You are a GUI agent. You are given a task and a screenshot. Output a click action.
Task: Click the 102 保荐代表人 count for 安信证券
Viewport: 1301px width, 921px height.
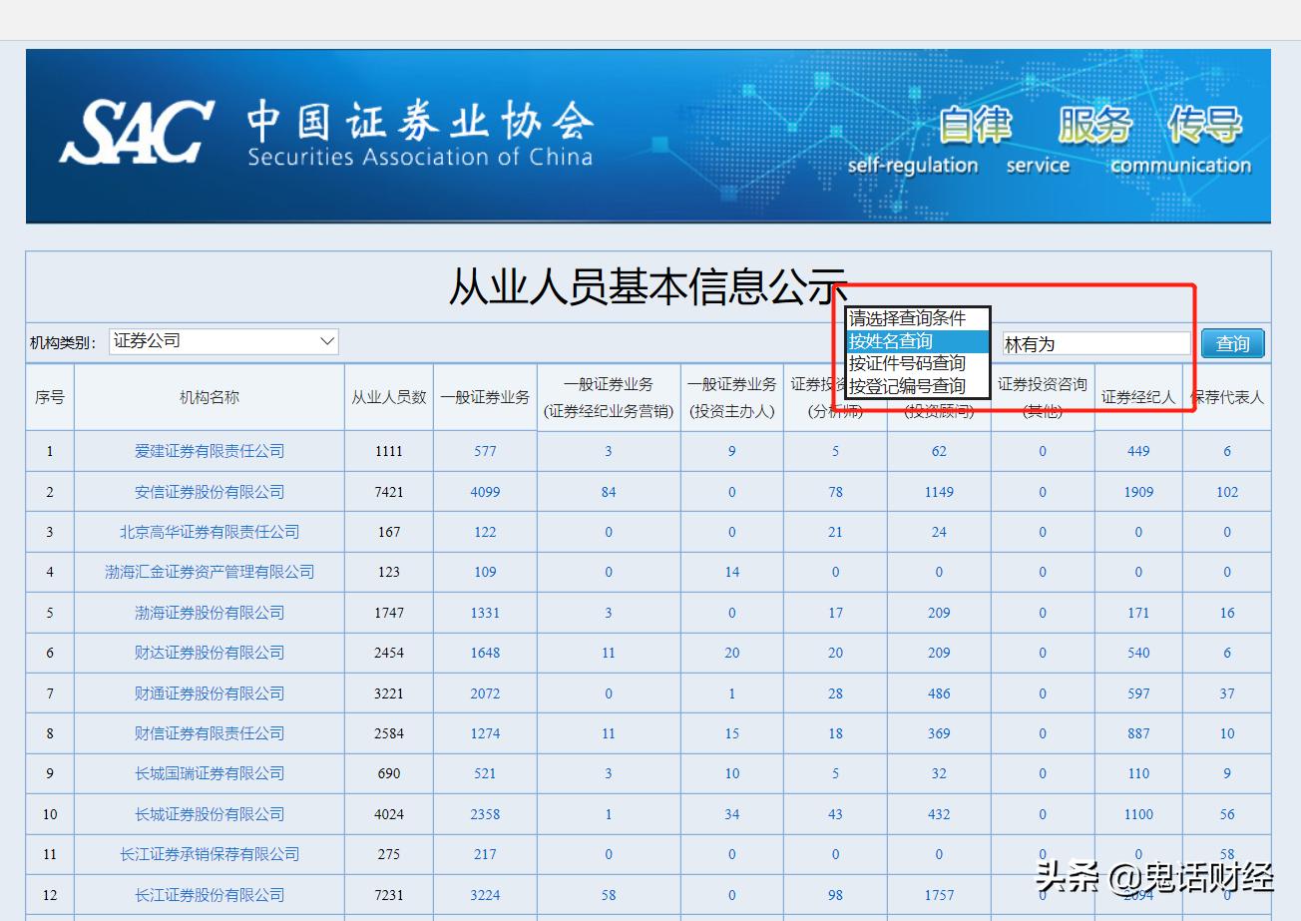[x=1225, y=491]
